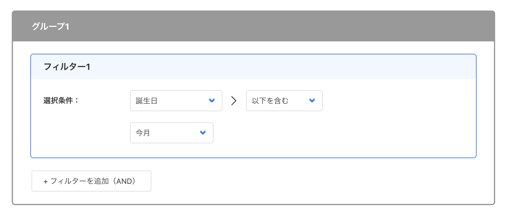Click the 以下を含む text in the selector
This screenshot has height=215, width=510.
(270, 101)
